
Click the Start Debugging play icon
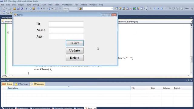pos(60,8)
